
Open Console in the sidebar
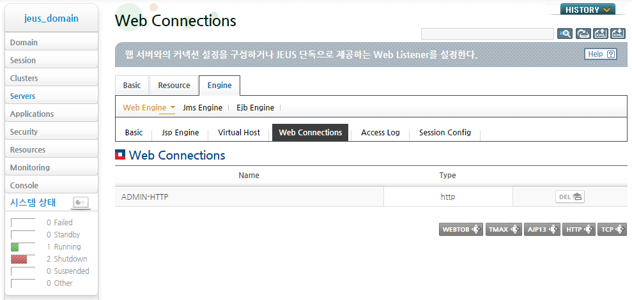click(x=51, y=185)
